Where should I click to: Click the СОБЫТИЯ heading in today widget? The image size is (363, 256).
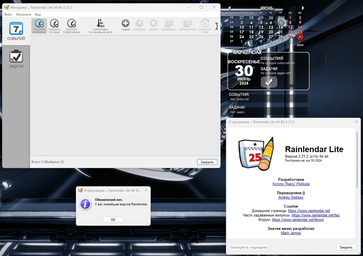[272, 58]
